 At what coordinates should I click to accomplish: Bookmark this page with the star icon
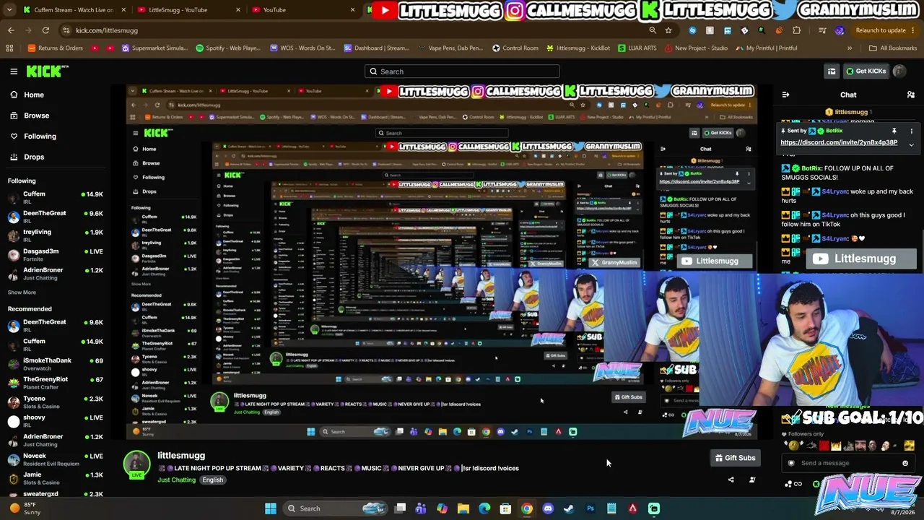pos(668,30)
